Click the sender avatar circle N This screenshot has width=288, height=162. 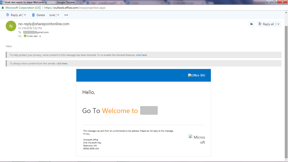tap(11, 26)
